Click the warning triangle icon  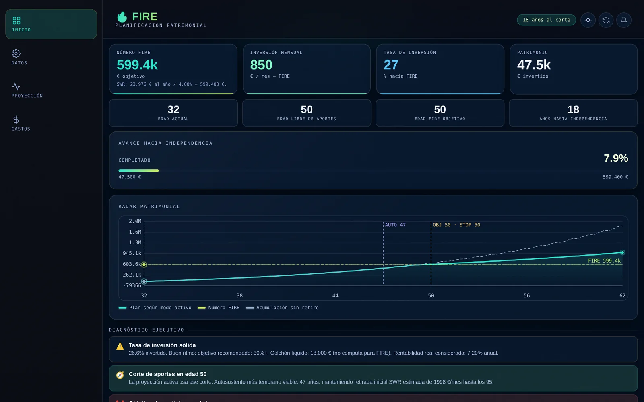coord(120,346)
